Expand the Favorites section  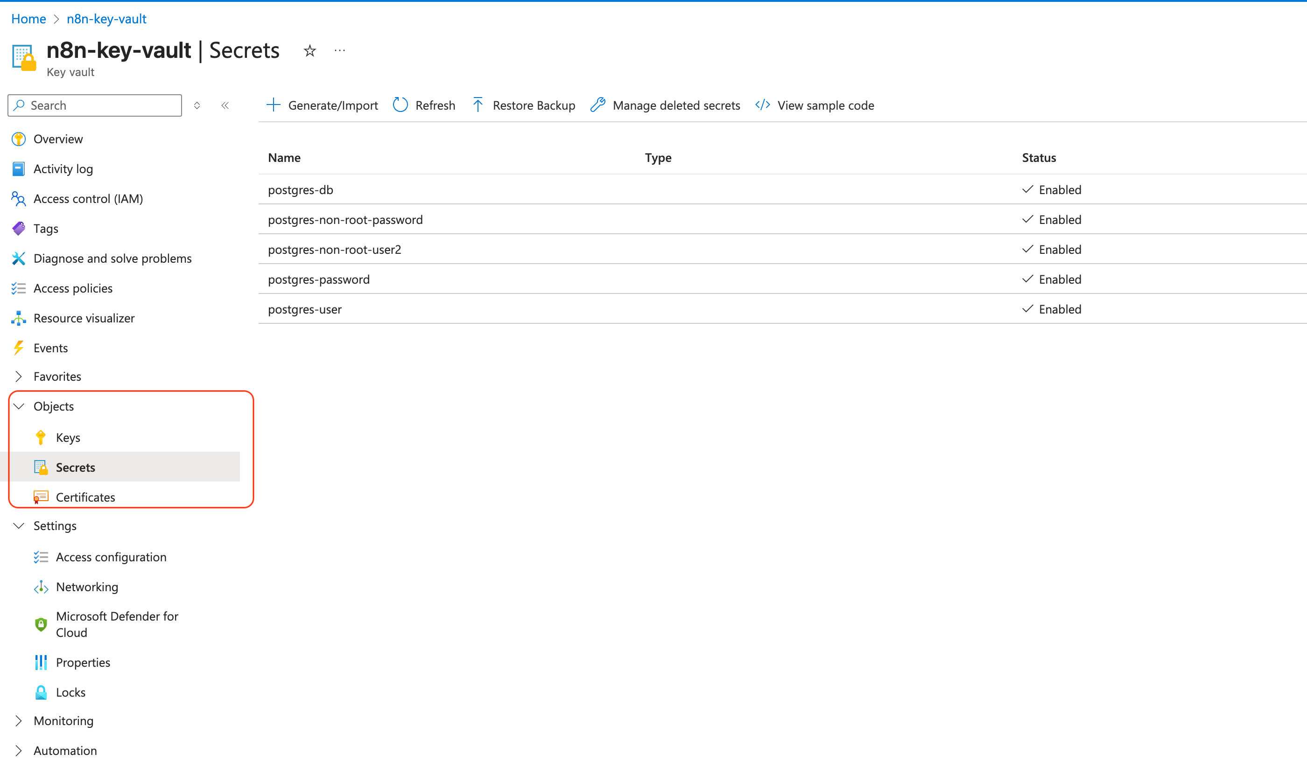(x=19, y=377)
